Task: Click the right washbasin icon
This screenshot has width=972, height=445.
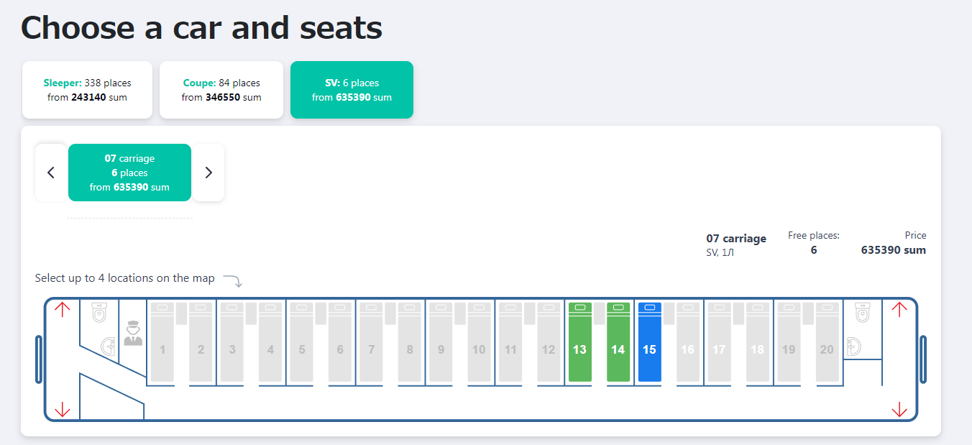Action: 853,347
